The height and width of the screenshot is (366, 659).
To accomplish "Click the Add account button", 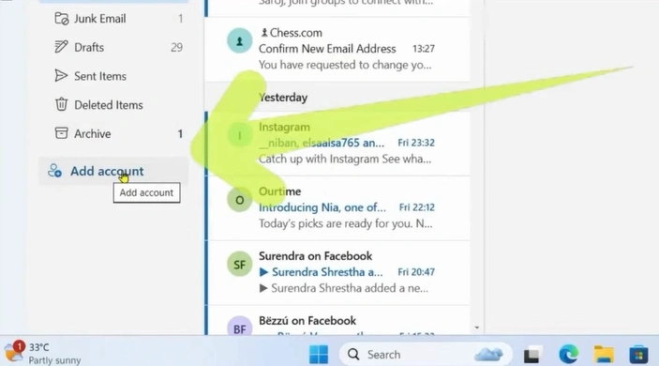I will pos(113,171).
